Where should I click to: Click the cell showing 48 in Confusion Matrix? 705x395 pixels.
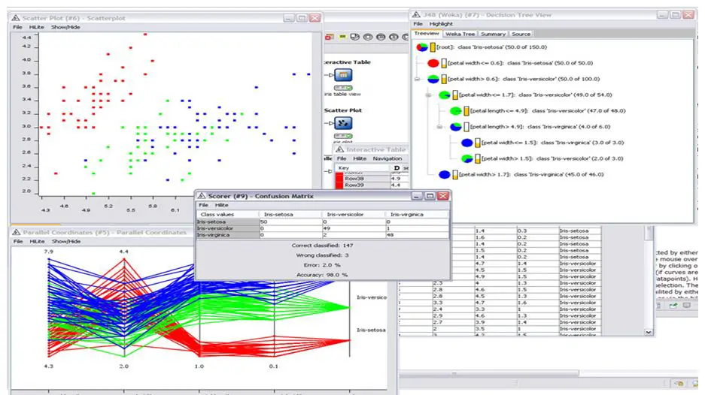(417, 235)
